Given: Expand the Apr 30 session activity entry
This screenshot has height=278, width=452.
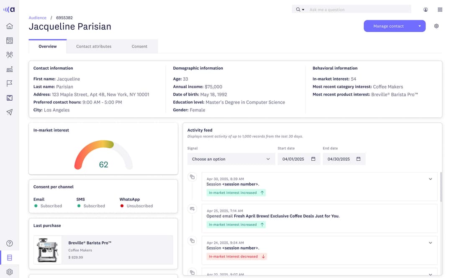Looking at the screenshot, I should tap(430, 179).
